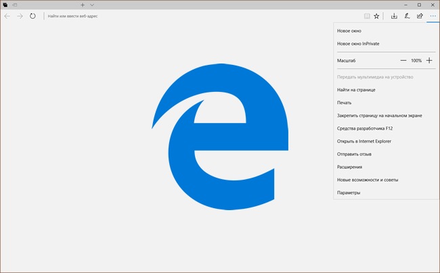Make a web note pen icon
This screenshot has height=273, width=440.
pyautogui.click(x=407, y=16)
